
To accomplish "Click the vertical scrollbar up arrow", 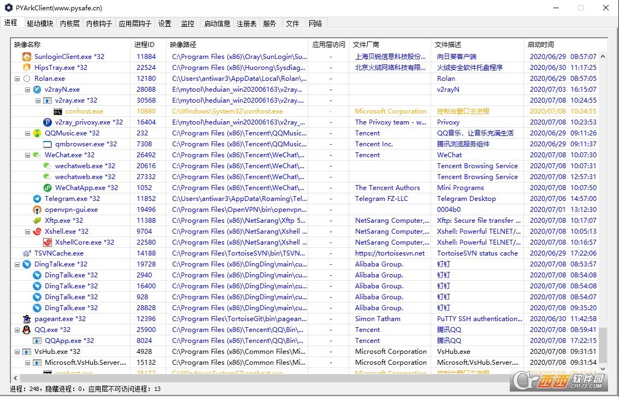I will click(603, 56).
